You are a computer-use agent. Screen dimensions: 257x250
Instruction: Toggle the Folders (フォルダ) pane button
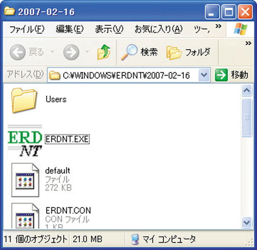coord(188,52)
